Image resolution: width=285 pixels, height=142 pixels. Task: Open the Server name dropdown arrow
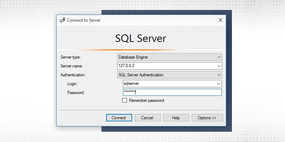[219, 66]
